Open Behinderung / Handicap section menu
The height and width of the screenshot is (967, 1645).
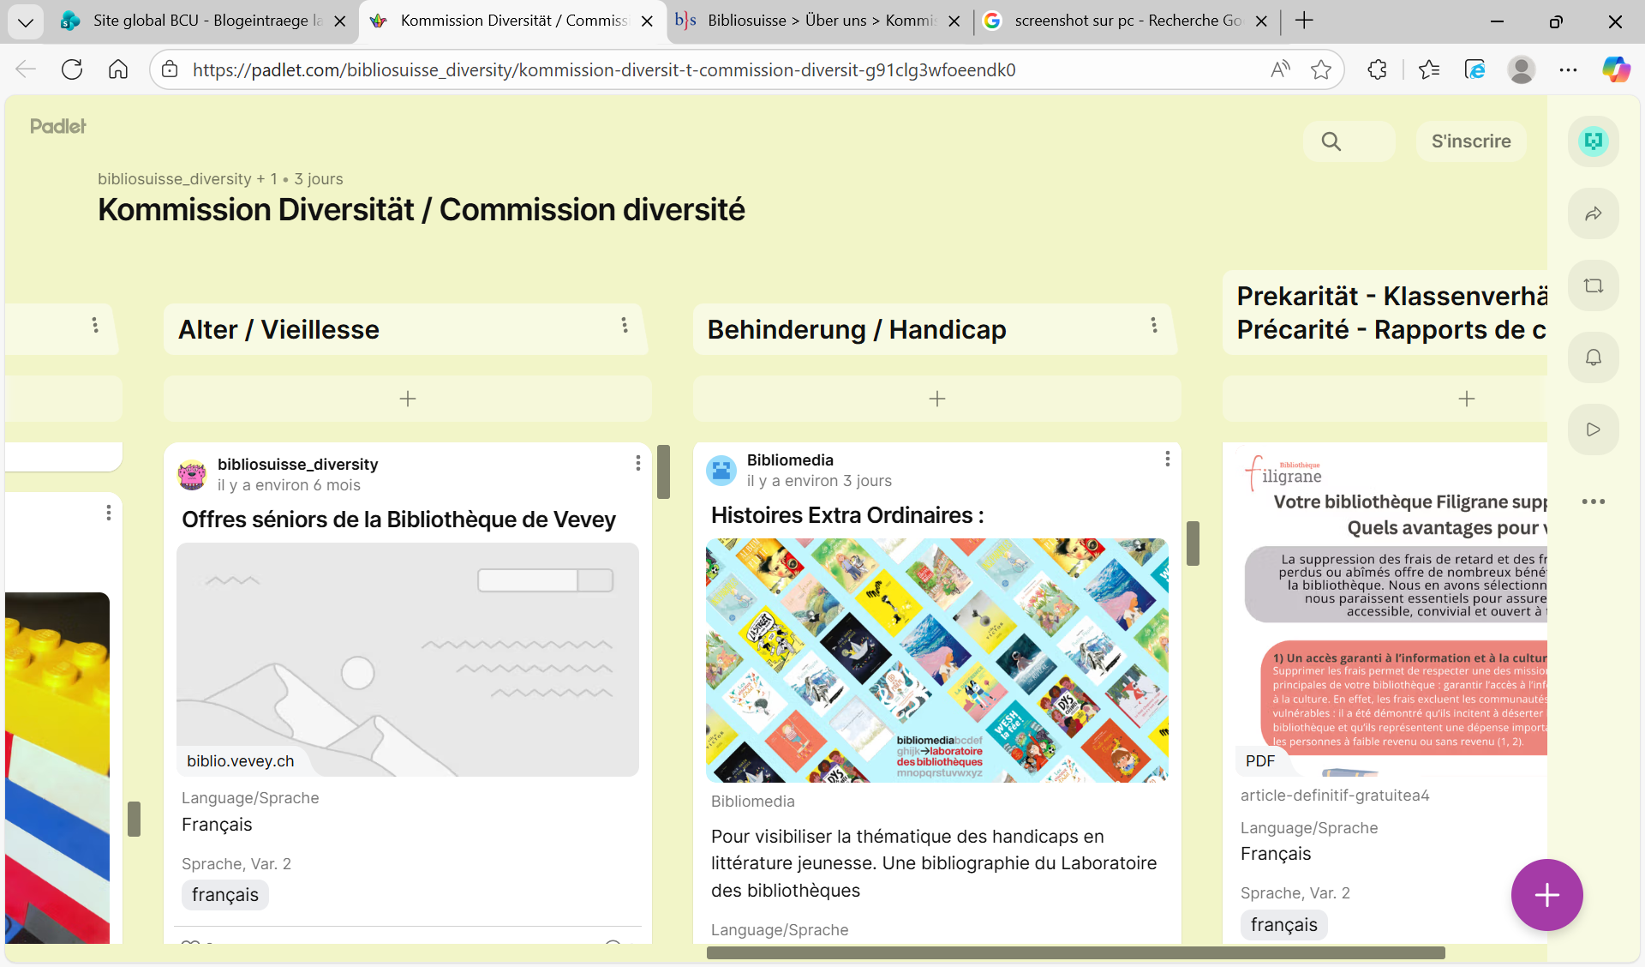pyautogui.click(x=1154, y=325)
